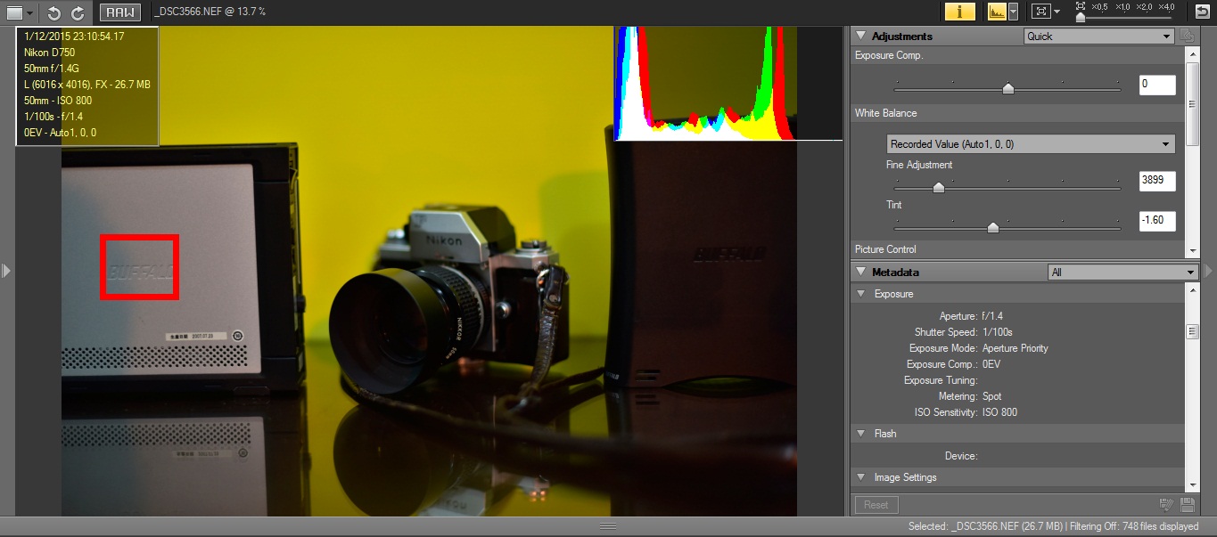Open the Quick adjustments dropdown
The image size is (1217, 537).
tap(1098, 37)
